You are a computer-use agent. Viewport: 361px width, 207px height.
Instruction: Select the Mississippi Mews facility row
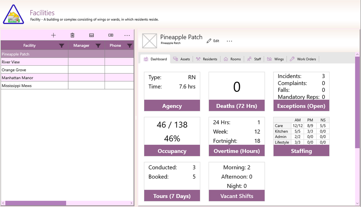click(67, 85)
